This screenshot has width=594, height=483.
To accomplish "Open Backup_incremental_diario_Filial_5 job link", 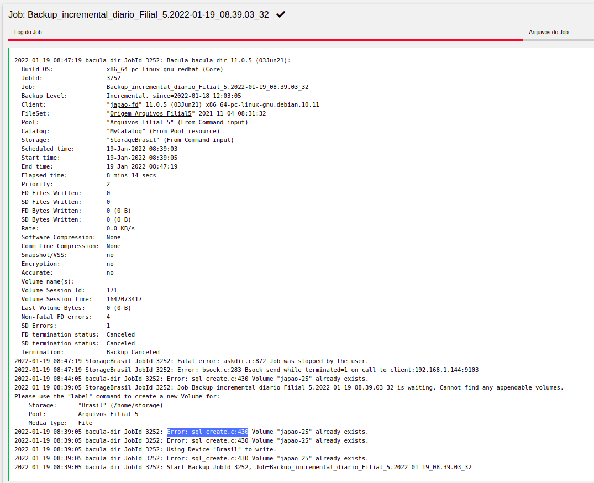I will pos(167,87).
